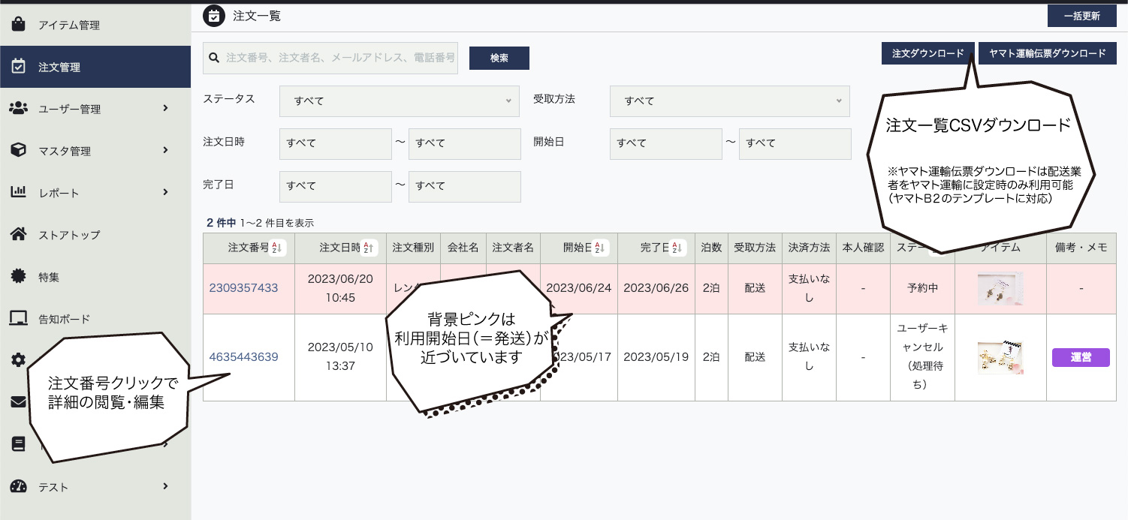Click the レポート bar chart icon

[x=19, y=193]
